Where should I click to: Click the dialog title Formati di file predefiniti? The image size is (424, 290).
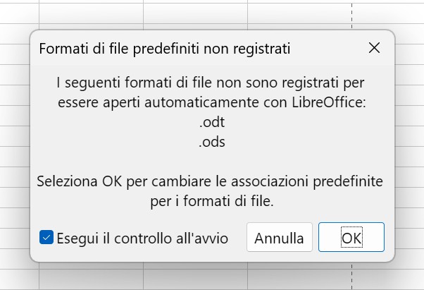[165, 49]
